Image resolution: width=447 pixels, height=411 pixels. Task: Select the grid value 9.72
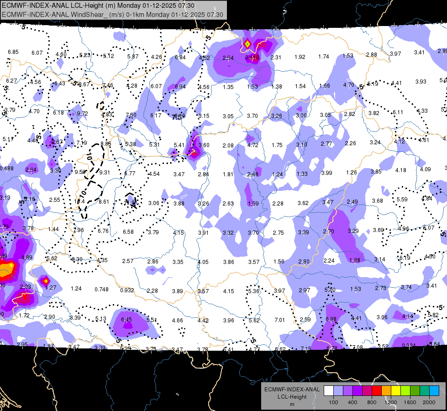(x=82, y=114)
